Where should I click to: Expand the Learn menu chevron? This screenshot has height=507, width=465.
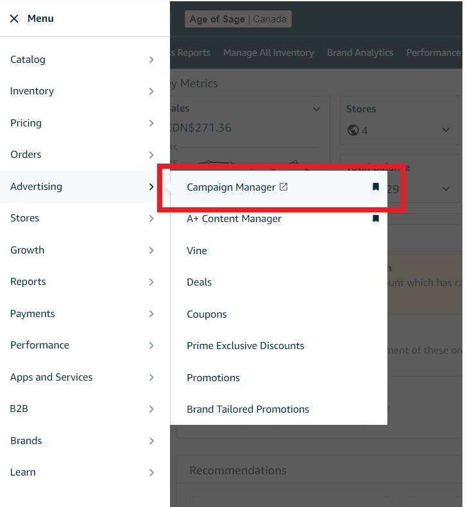pyautogui.click(x=151, y=472)
